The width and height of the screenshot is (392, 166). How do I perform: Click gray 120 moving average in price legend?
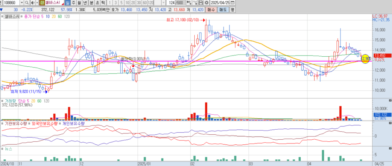point(67,16)
